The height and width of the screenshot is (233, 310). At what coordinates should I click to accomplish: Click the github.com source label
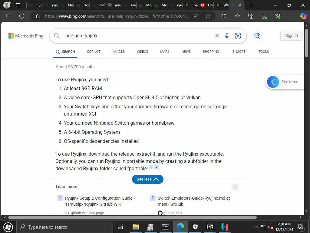tap(172, 213)
